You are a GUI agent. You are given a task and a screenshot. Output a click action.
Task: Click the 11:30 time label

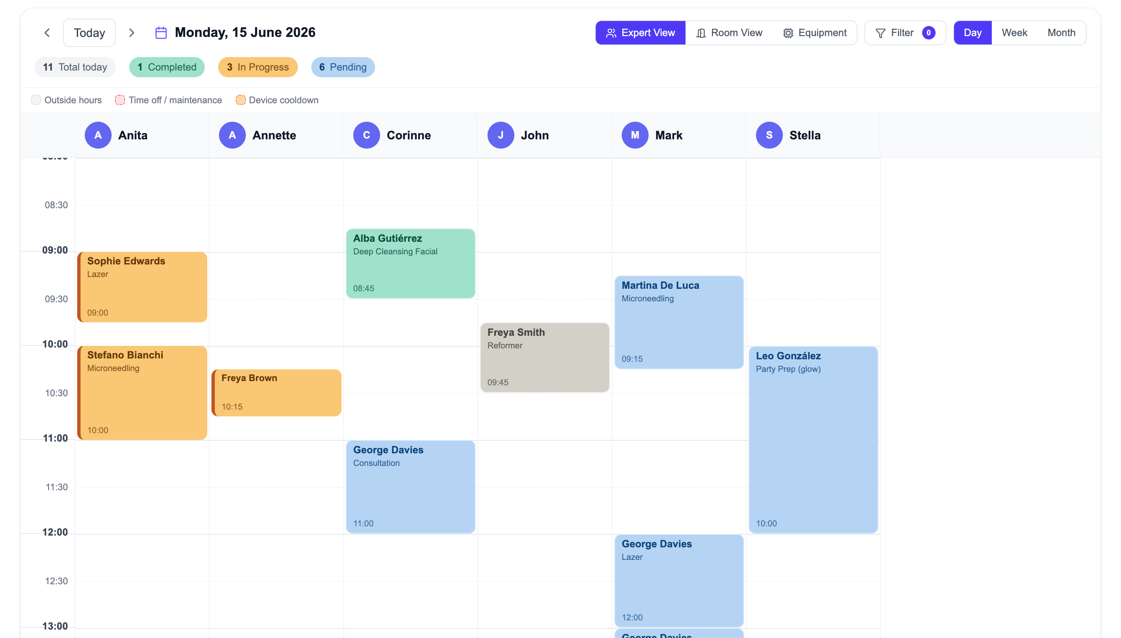pos(57,487)
